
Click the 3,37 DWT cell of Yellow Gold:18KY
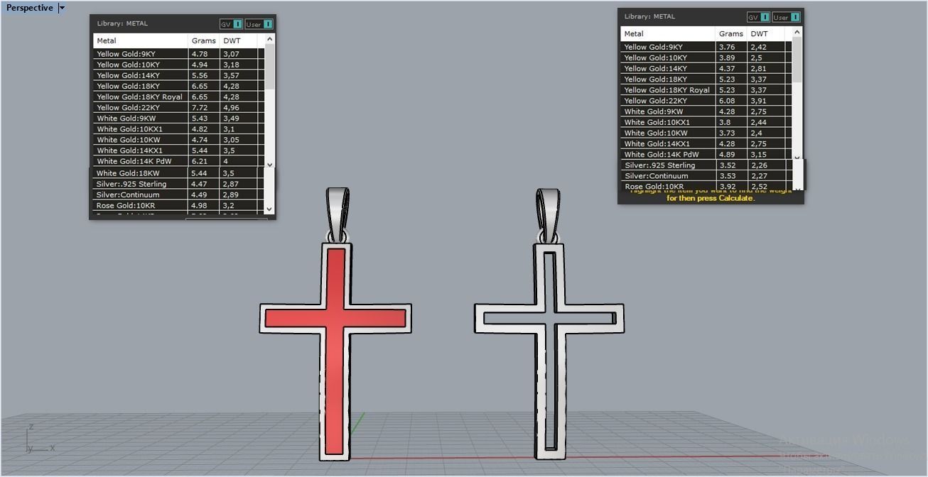tap(766, 79)
